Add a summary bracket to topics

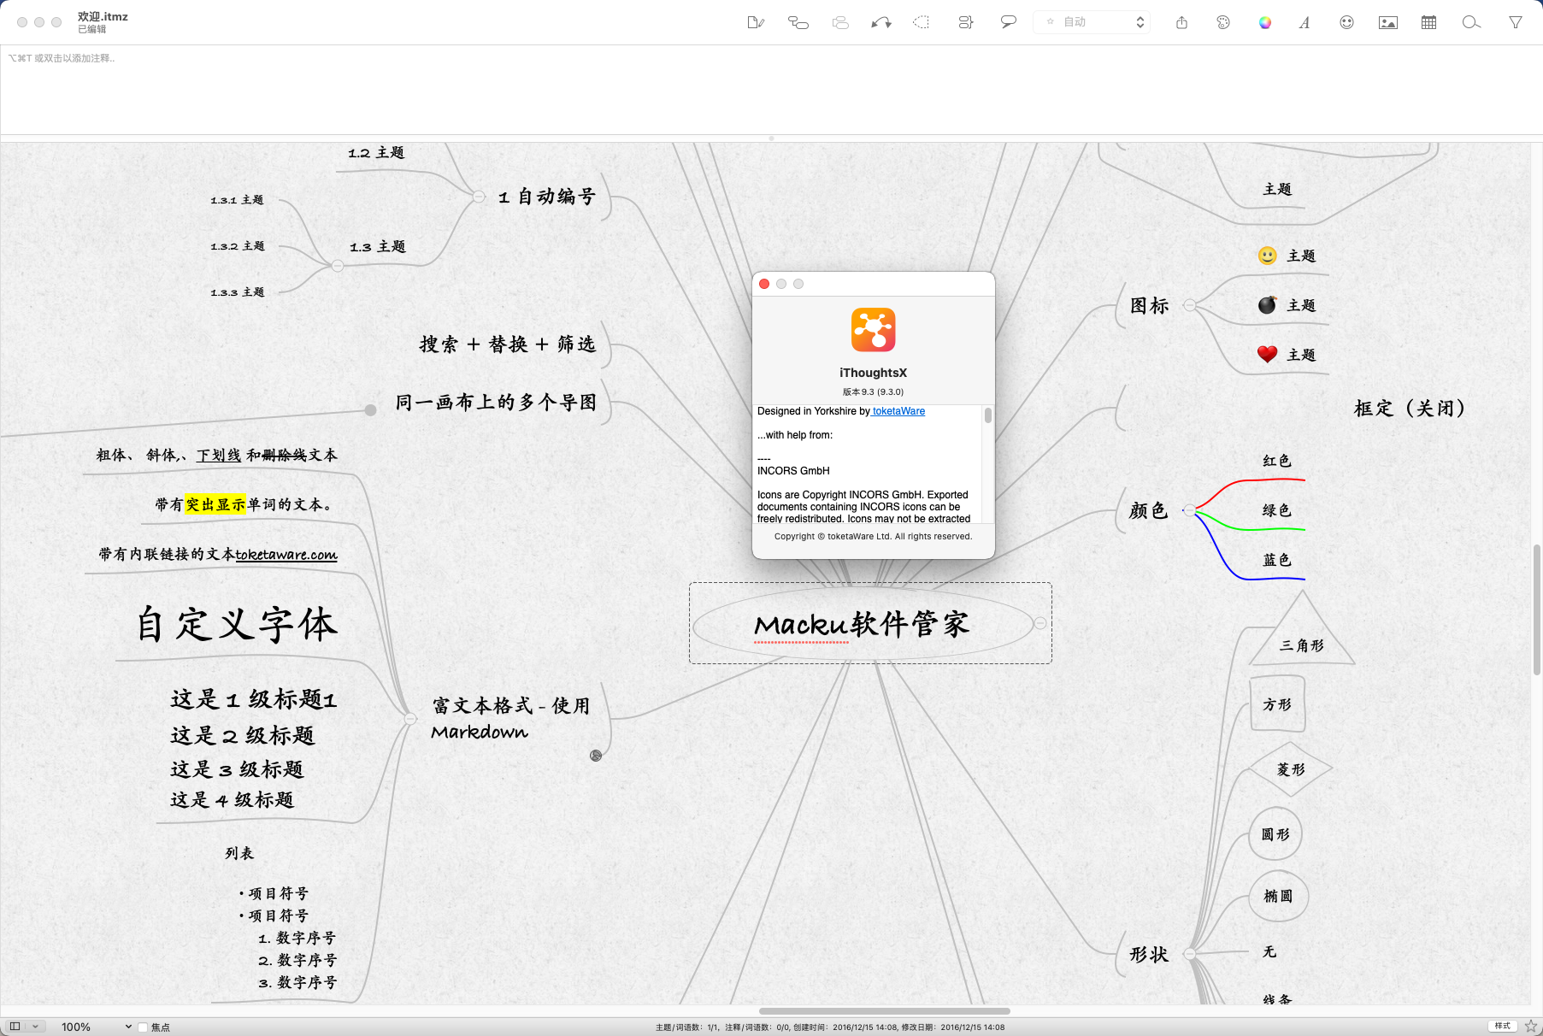click(x=966, y=22)
